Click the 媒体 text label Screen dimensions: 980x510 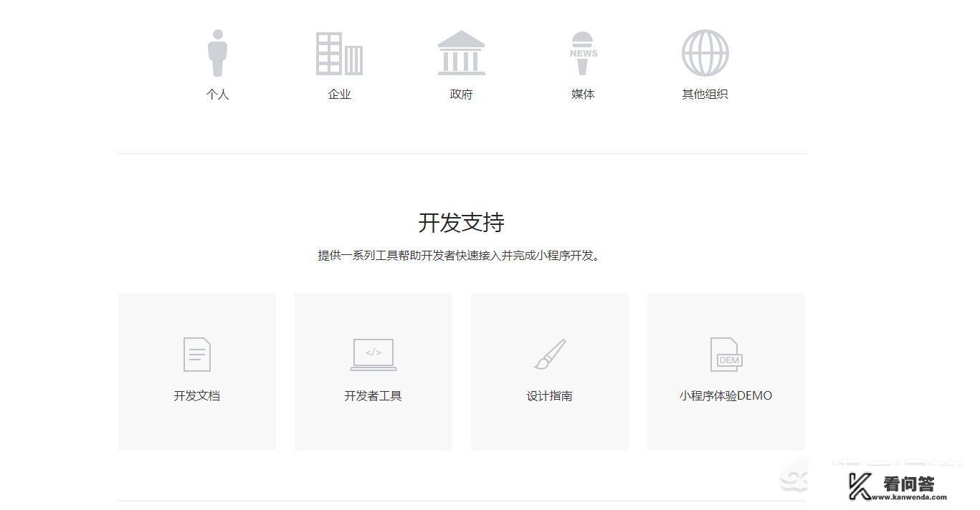pyautogui.click(x=582, y=94)
